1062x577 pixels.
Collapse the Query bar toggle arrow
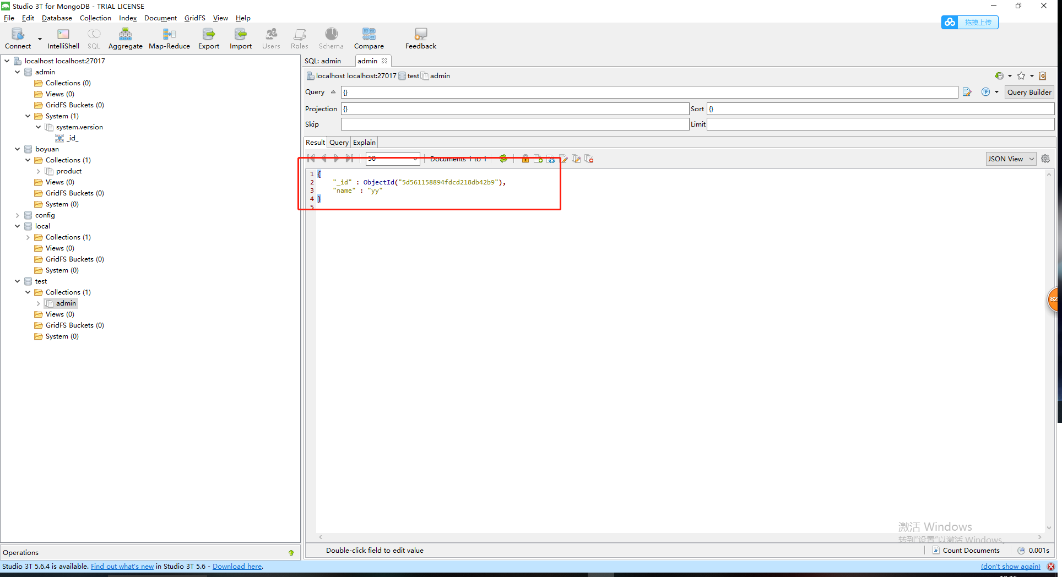tap(333, 92)
